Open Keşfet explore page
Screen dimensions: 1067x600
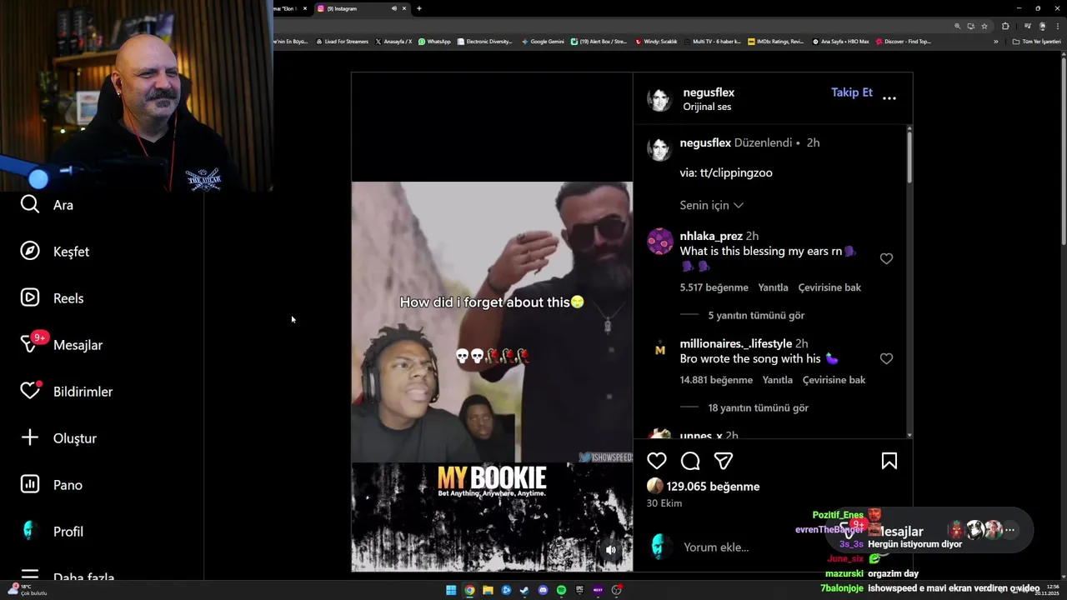click(x=55, y=252)
